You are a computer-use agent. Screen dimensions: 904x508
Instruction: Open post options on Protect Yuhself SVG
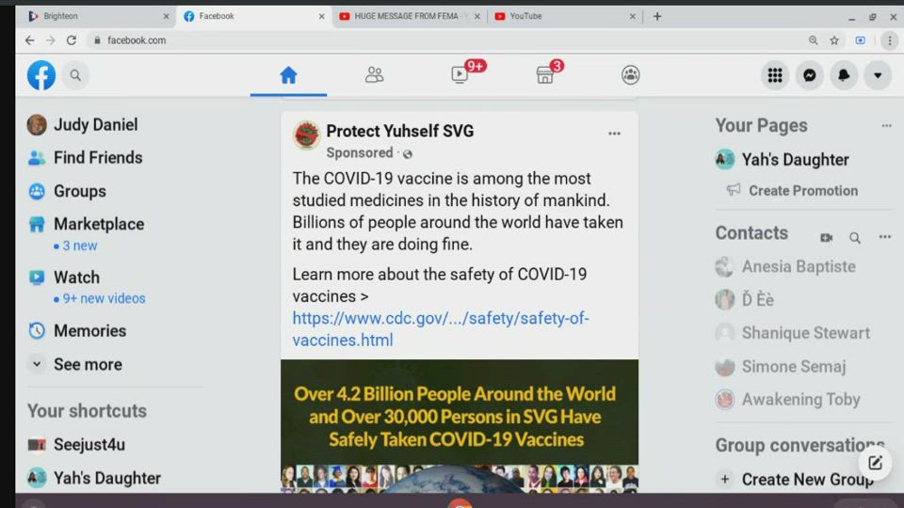pos(614,134)
